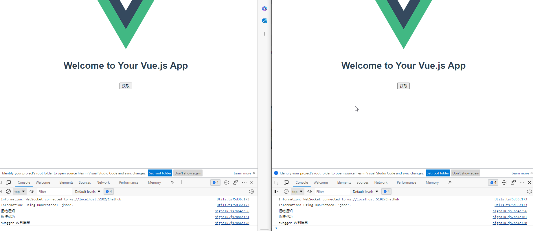Click the 4 issues counter in the left console toolbar
Screen dimensions: 533x231
[109, 191]
